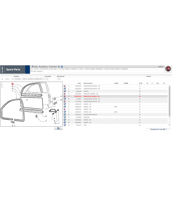The image size is (172, 197).
Task: Add BOTTONE row to cart
Action: click(65, 117)
